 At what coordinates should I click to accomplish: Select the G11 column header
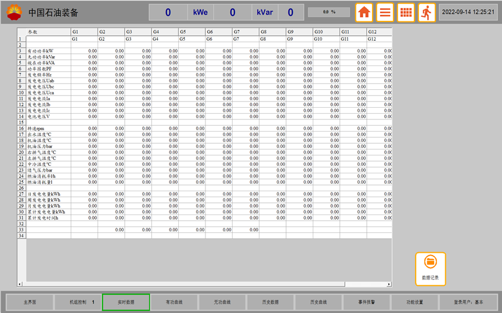353,32
